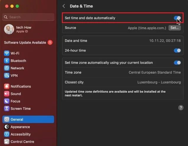
Task: Close the window with red button
Action: 7,6
